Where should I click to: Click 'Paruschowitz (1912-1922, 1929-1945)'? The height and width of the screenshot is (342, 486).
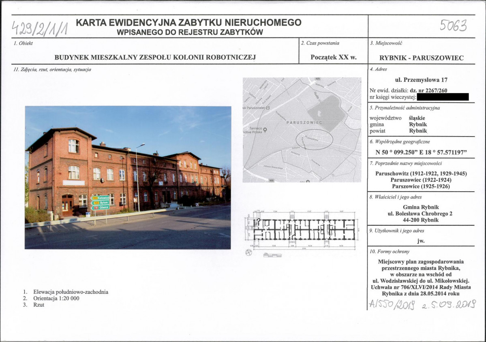coord(421,173)
